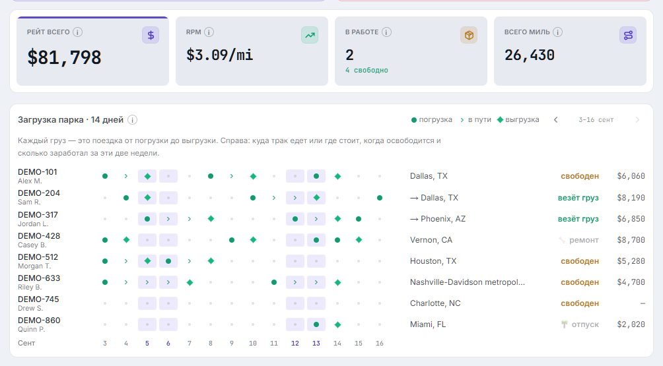Click the Charlotte, NC location

pos(435,303)
